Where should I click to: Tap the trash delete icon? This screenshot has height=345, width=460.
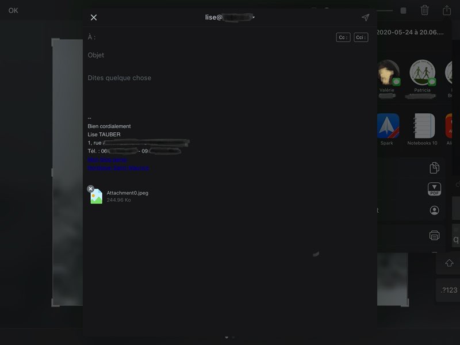(424, 10)
